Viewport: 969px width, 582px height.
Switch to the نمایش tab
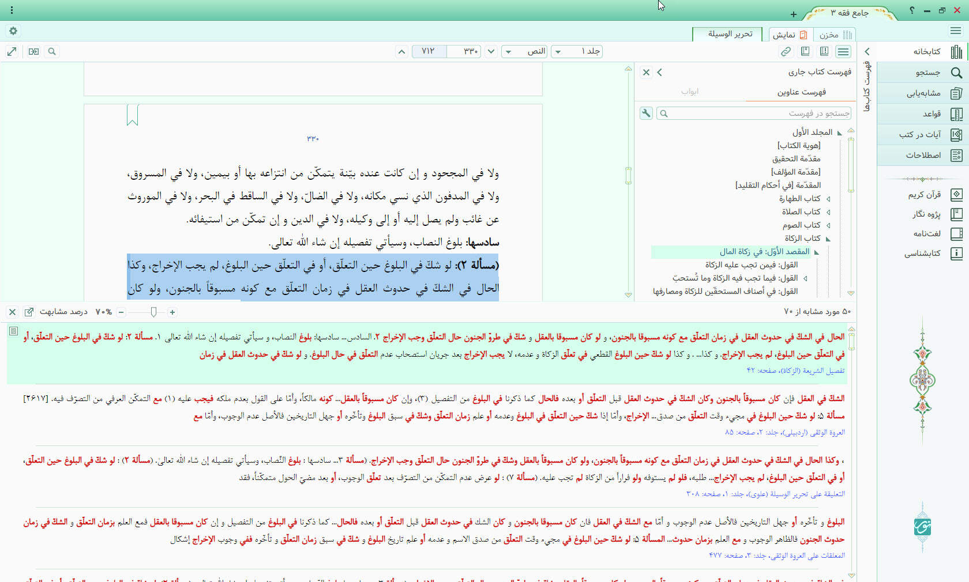click(790, 35)
